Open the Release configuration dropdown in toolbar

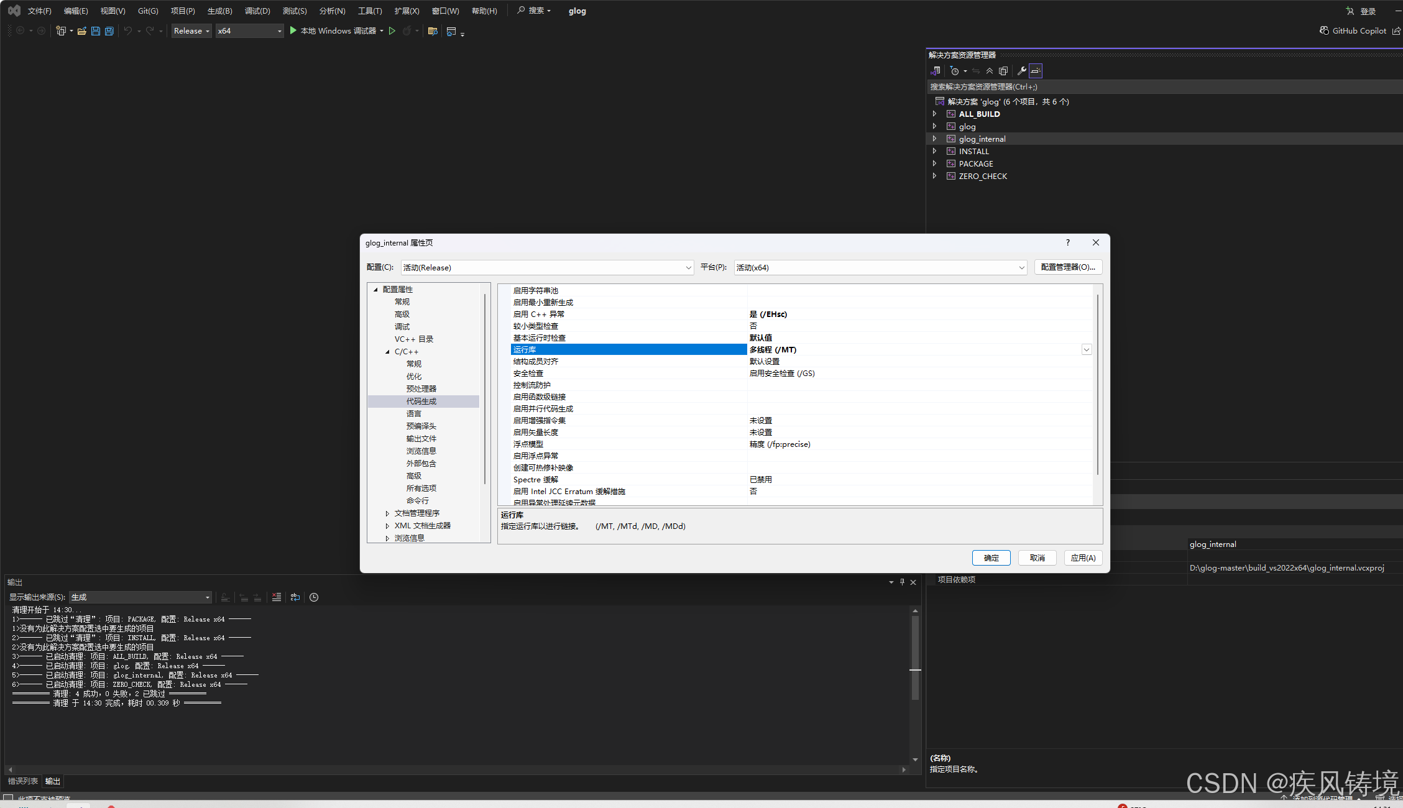(191, 31)
